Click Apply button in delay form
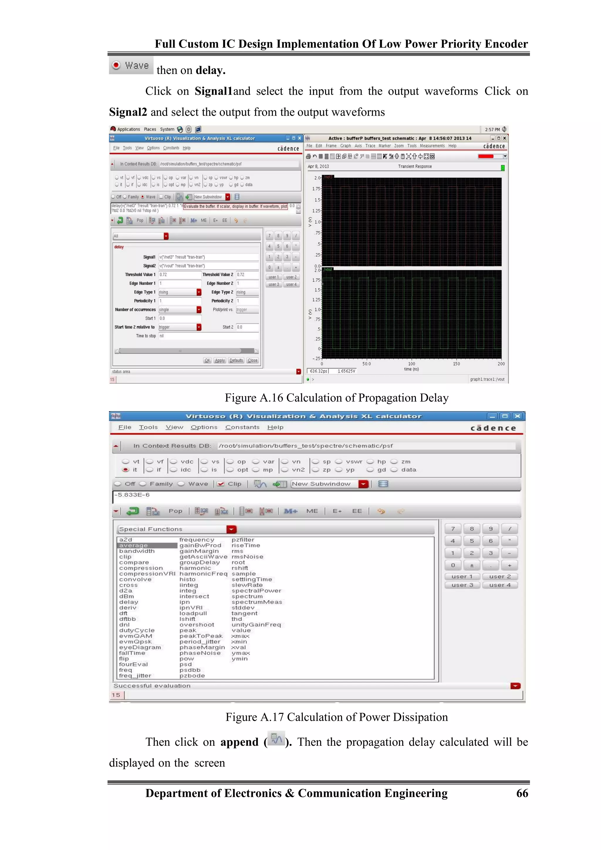601x850 pixels. click(x=220, y=361)
